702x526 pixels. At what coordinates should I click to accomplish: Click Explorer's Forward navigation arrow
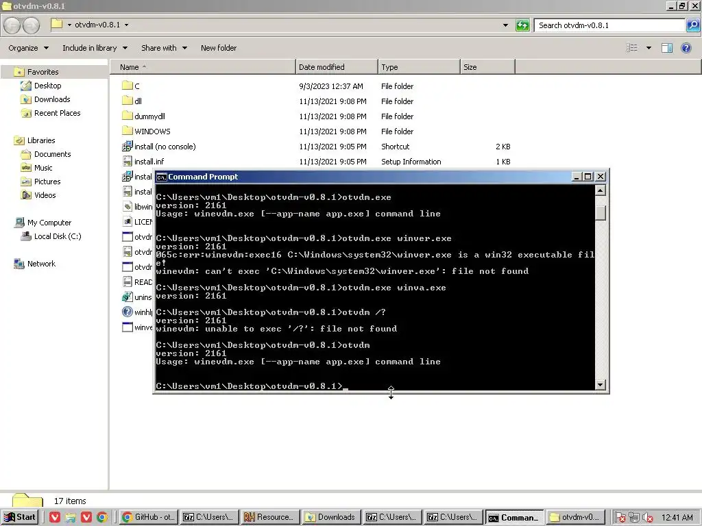(x=31, y=25)
